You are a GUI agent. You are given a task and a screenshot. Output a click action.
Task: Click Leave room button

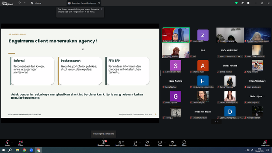(265, 143)
